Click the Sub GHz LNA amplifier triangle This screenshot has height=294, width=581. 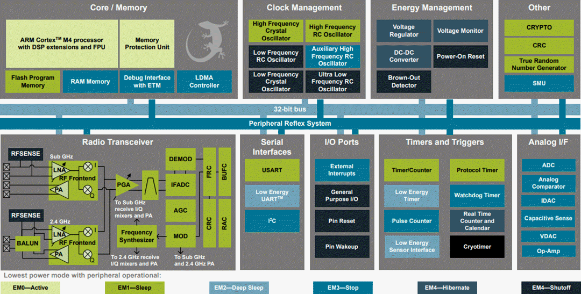click(58, 170)
